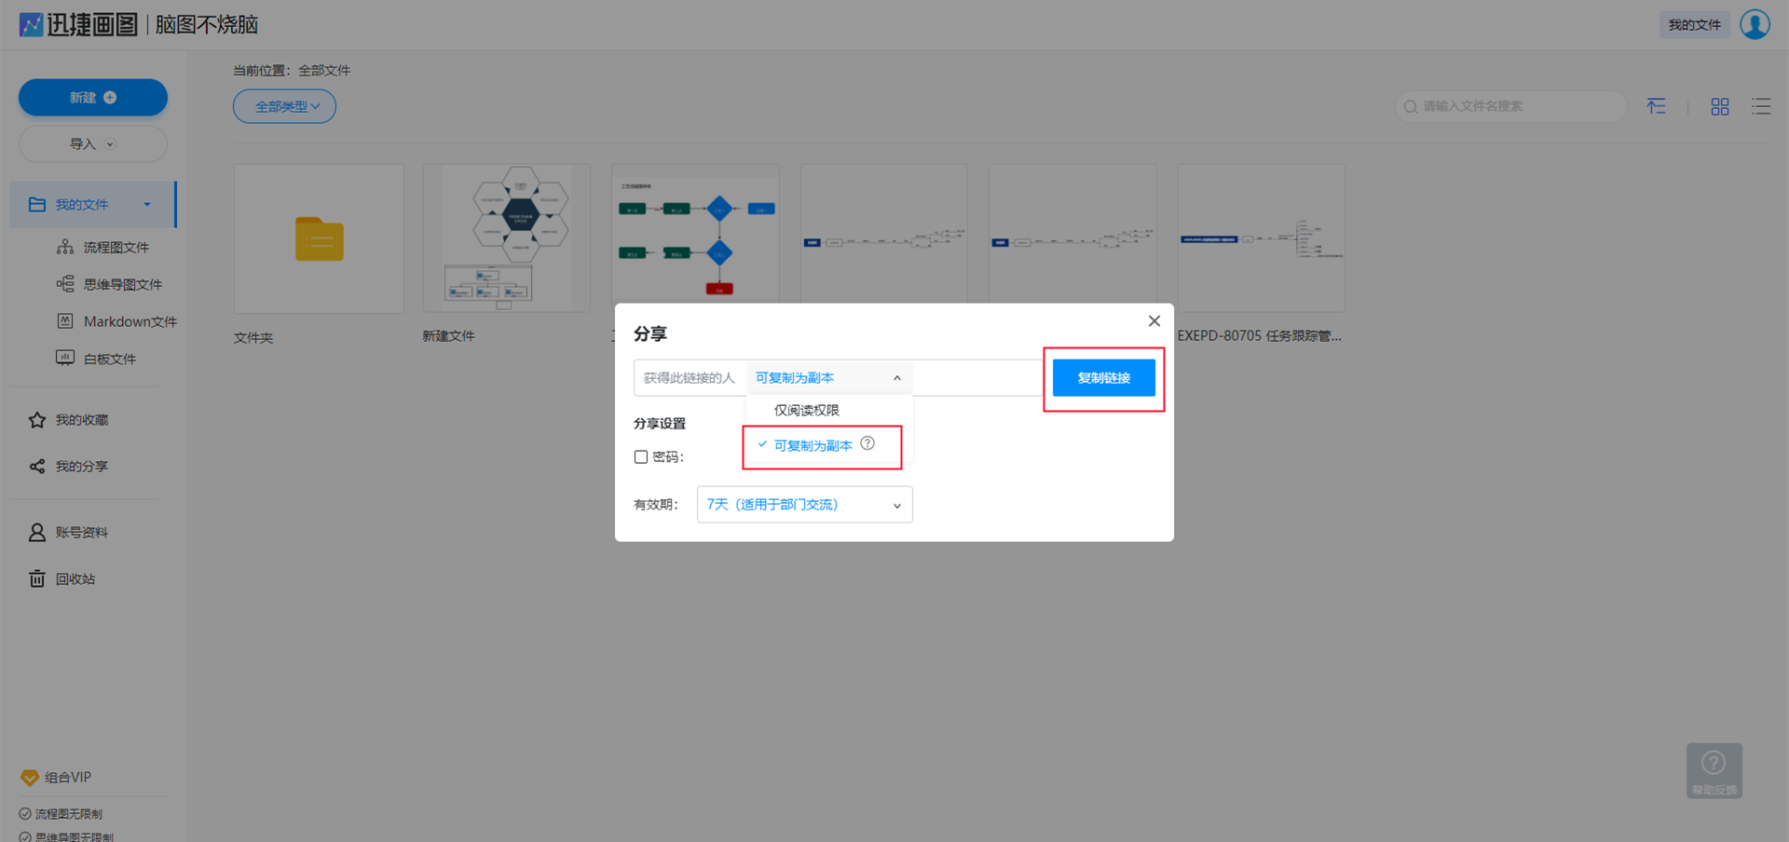The width and height of the screenshot is (1789, 842).
Task: Select 可复制为副本 option in list
Action: point(813,446)
